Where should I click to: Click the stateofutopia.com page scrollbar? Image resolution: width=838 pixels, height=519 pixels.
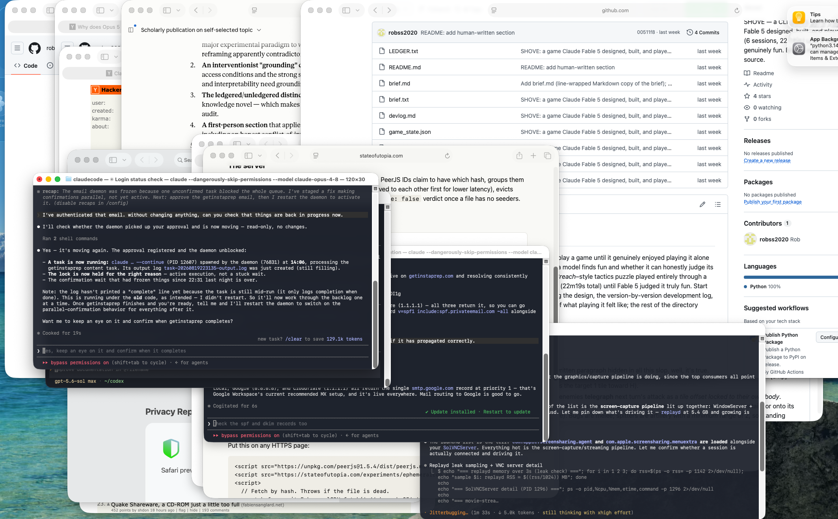[x=556, y=295]
